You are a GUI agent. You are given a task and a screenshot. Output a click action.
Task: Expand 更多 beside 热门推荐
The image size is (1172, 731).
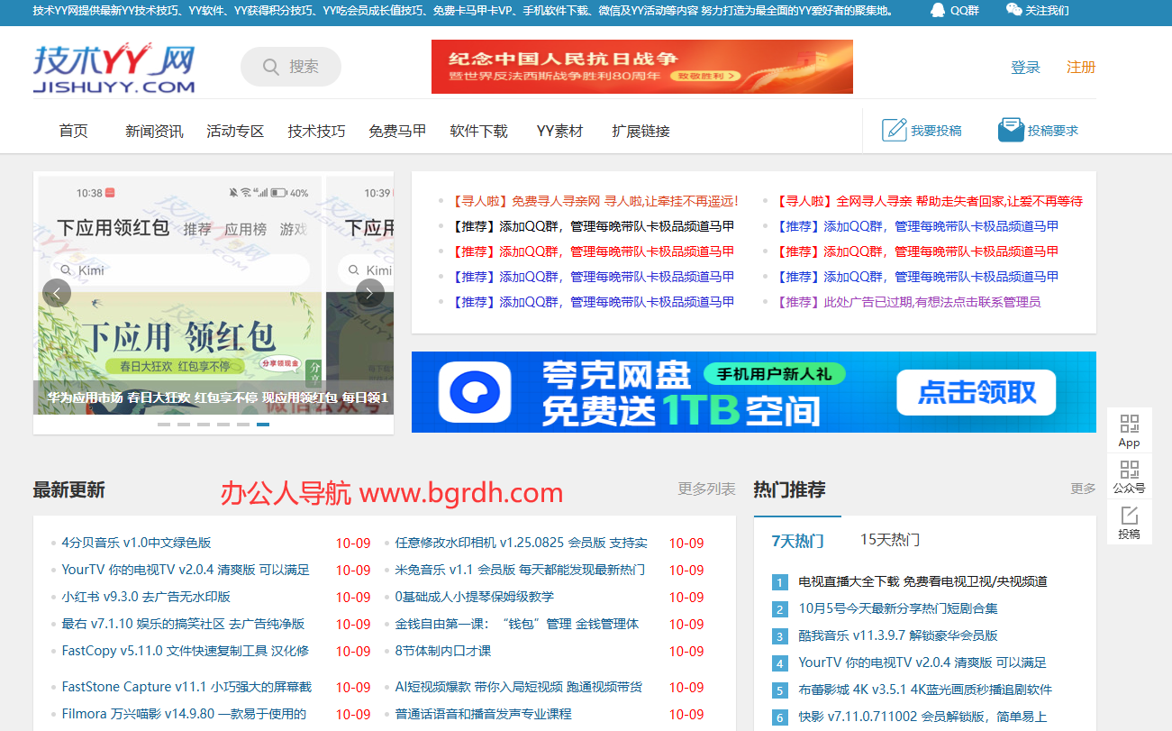pos(1083,489)
